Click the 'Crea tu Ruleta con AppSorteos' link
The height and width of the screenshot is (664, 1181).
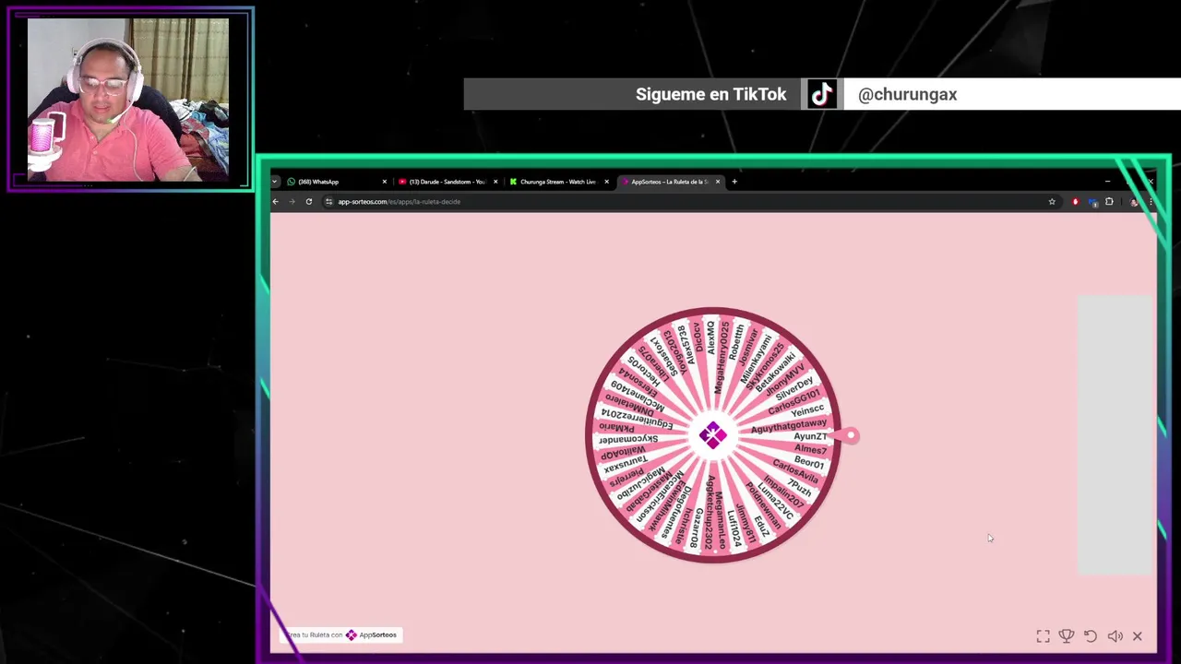[341, 634]
